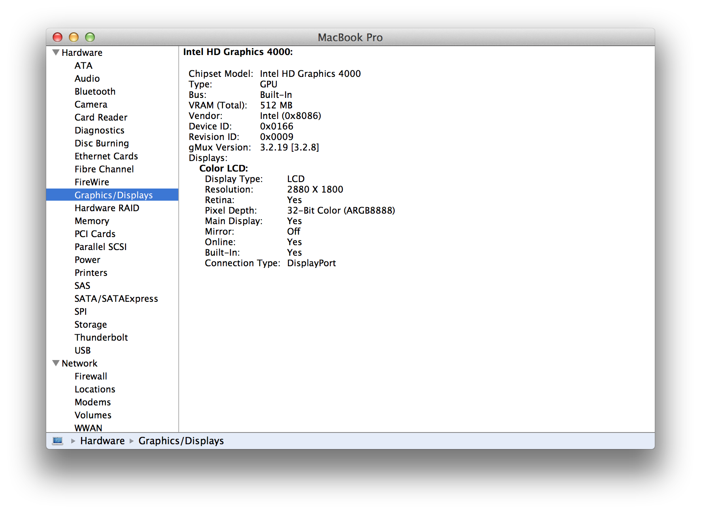Click the Mirror value Off
The width and height of the screenshot is (701, 513).
294,231
